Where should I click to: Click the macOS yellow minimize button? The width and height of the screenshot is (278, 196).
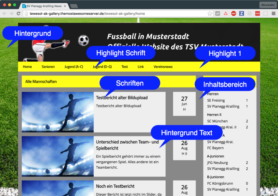9,5
